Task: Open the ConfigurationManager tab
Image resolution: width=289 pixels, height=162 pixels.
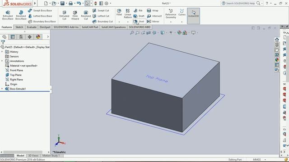Action: [x=21, y=37]
